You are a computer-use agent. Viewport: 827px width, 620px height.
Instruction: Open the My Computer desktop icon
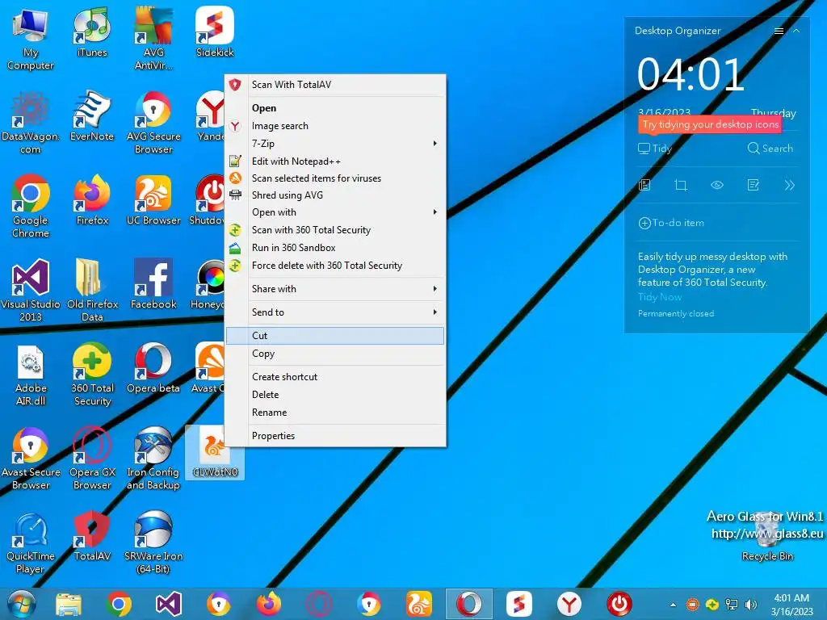30,40
